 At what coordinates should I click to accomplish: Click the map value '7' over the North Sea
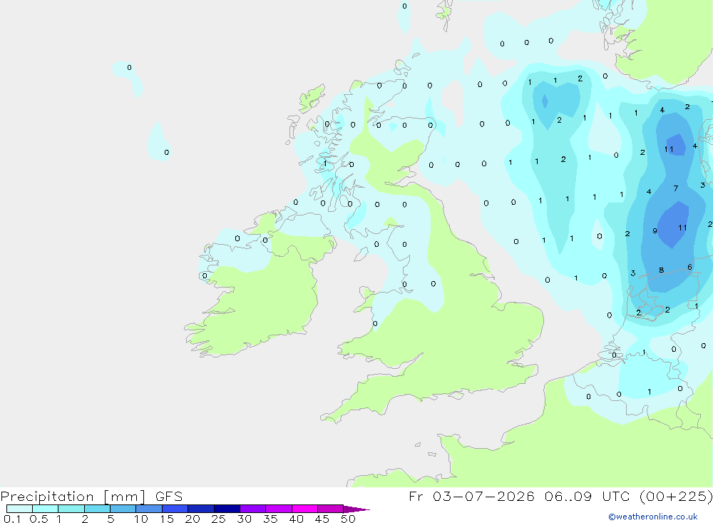676,188
